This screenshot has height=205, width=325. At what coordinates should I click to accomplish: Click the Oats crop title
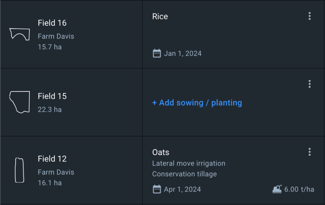pyautogui.click(x=161, y=153)
